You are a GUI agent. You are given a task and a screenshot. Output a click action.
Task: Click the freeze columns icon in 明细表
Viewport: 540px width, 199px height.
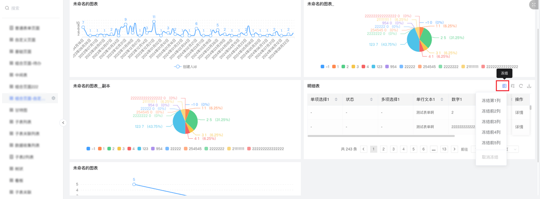click(505, 86)
